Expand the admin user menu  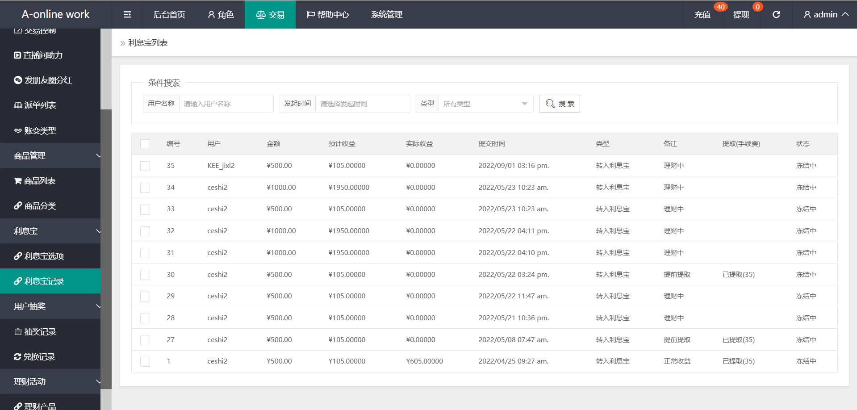(x=826, y=15)
